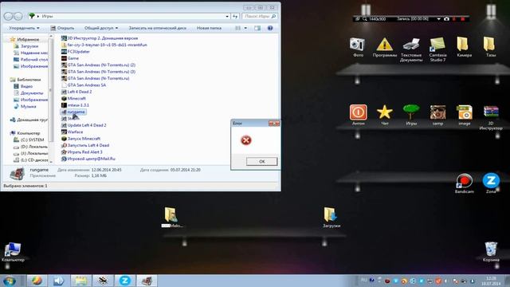Go back with the Explorer back arrow

[9, 16]
